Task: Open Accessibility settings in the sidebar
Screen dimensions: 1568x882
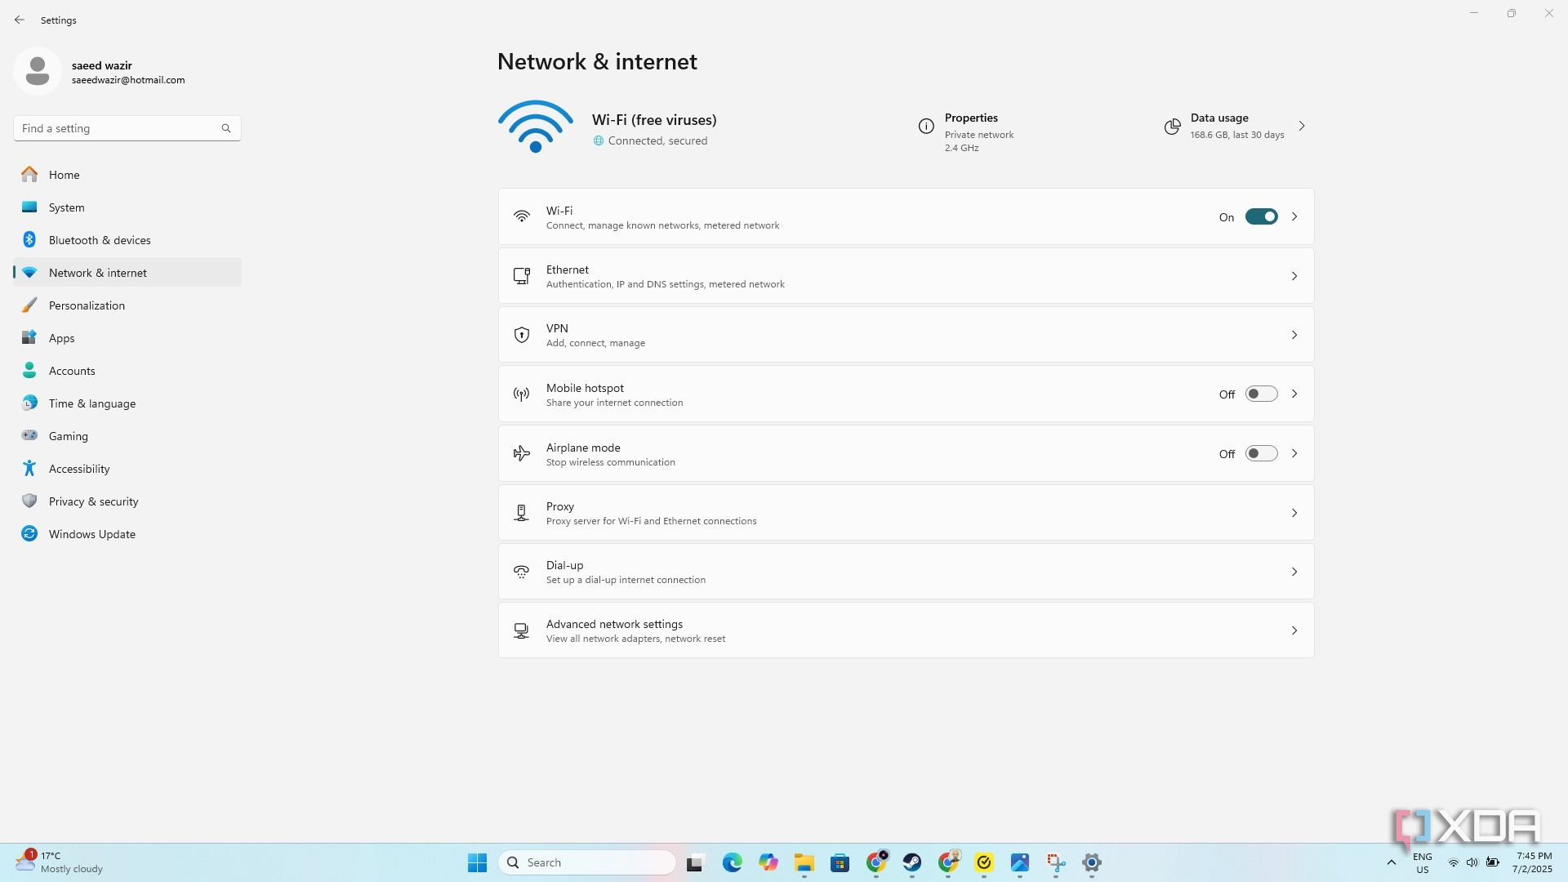Action: [x=127, y=469]
